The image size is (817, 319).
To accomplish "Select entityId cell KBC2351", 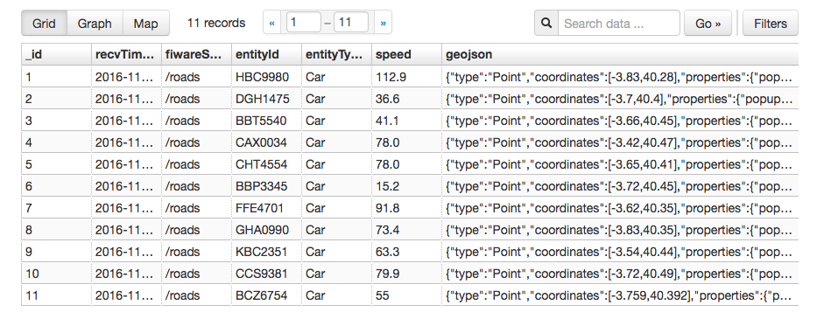I will (x=266, y=252).
